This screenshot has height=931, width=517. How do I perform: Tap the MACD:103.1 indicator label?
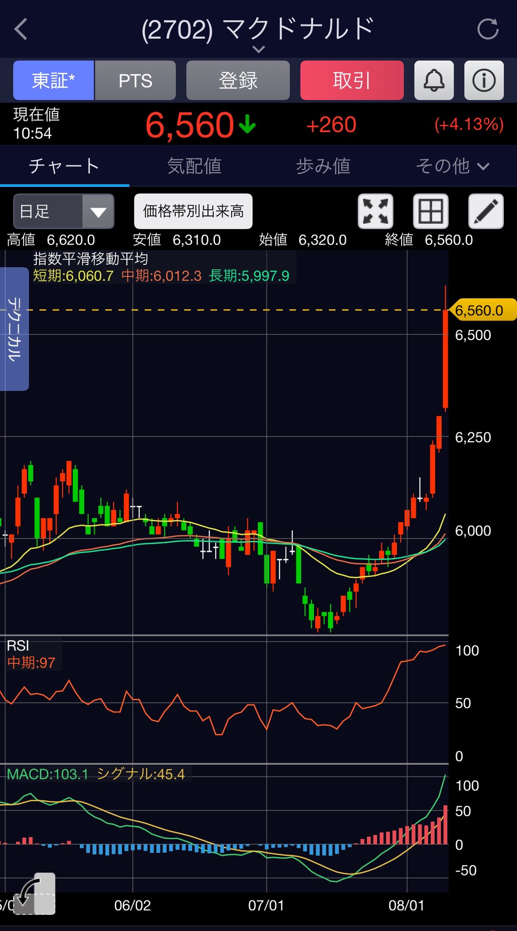click(47, 774)
